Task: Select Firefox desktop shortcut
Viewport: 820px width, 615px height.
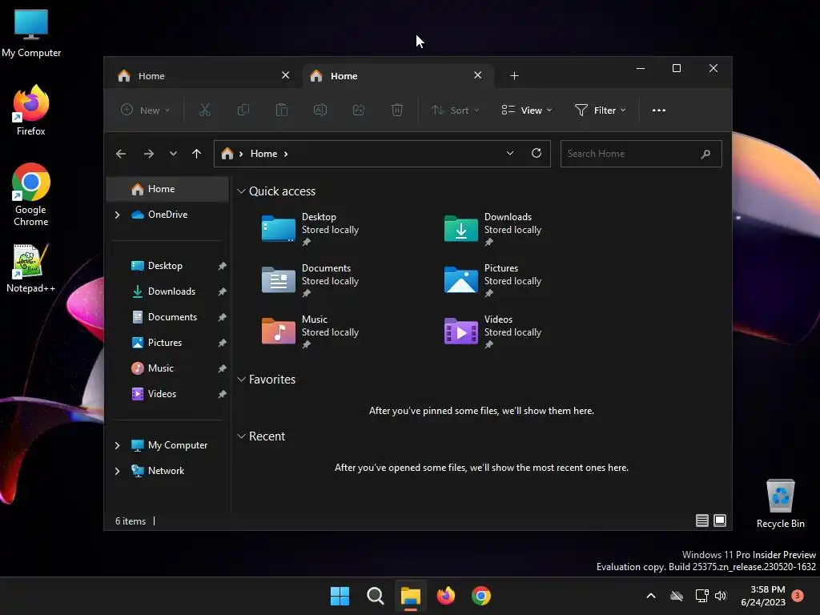Action: (31, 111)
